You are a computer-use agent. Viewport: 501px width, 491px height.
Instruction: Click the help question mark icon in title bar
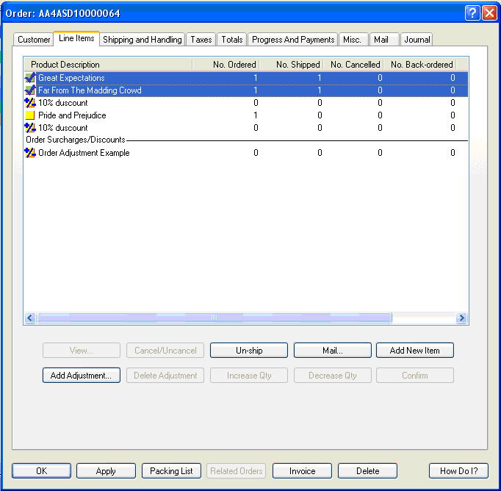pyautogui.click(x=472, y=13)
